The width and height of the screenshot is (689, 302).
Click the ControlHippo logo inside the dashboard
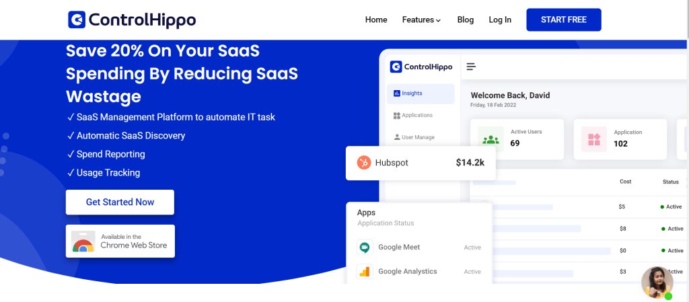421,67
